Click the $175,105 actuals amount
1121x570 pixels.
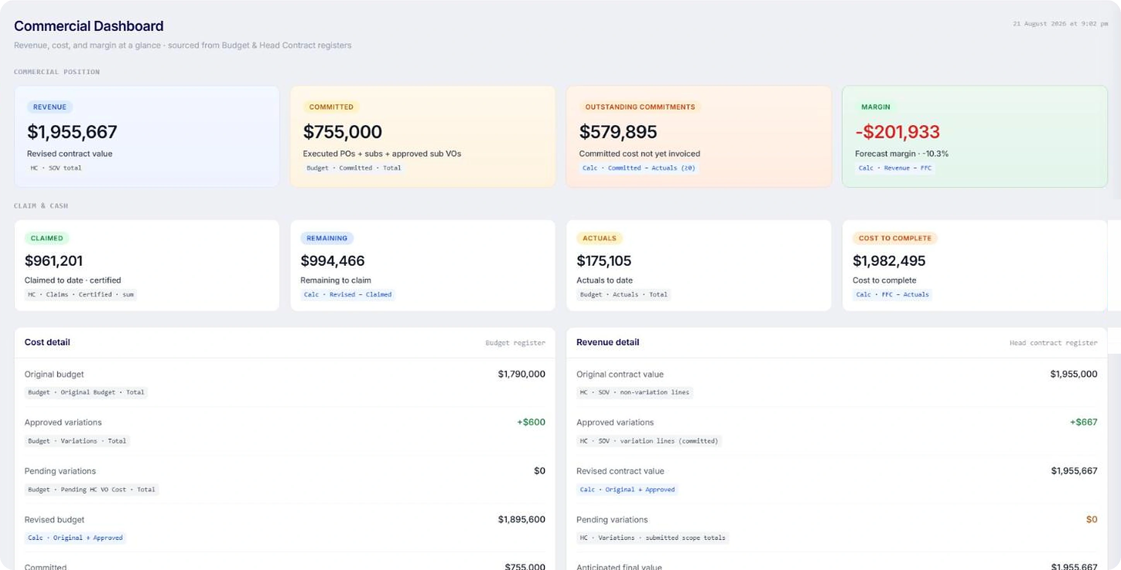[603, 261]
